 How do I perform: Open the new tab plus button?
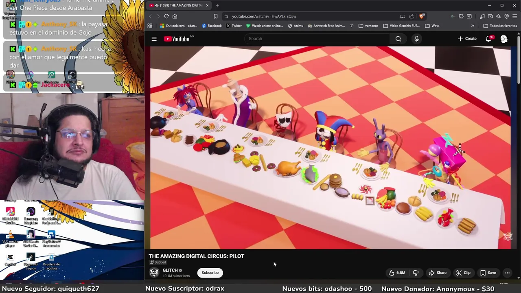tap(217, 5)
